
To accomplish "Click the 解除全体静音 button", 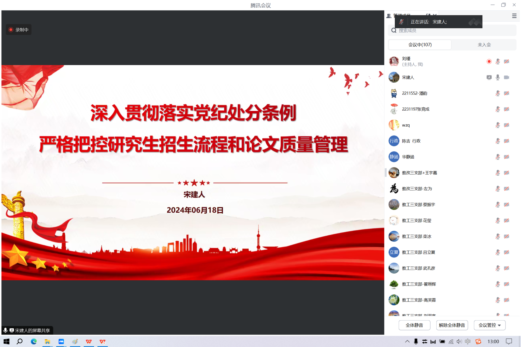I will tap(452, 325).
